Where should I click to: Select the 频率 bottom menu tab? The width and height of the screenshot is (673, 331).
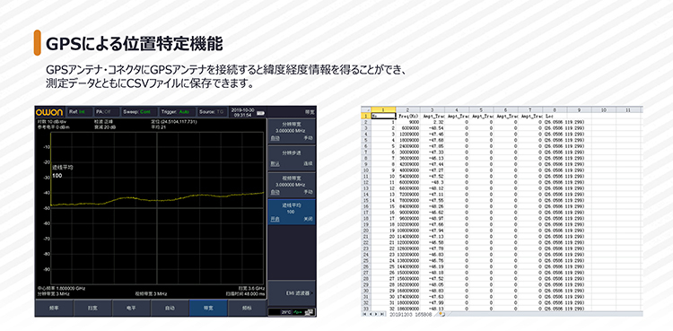click(54, 309)
